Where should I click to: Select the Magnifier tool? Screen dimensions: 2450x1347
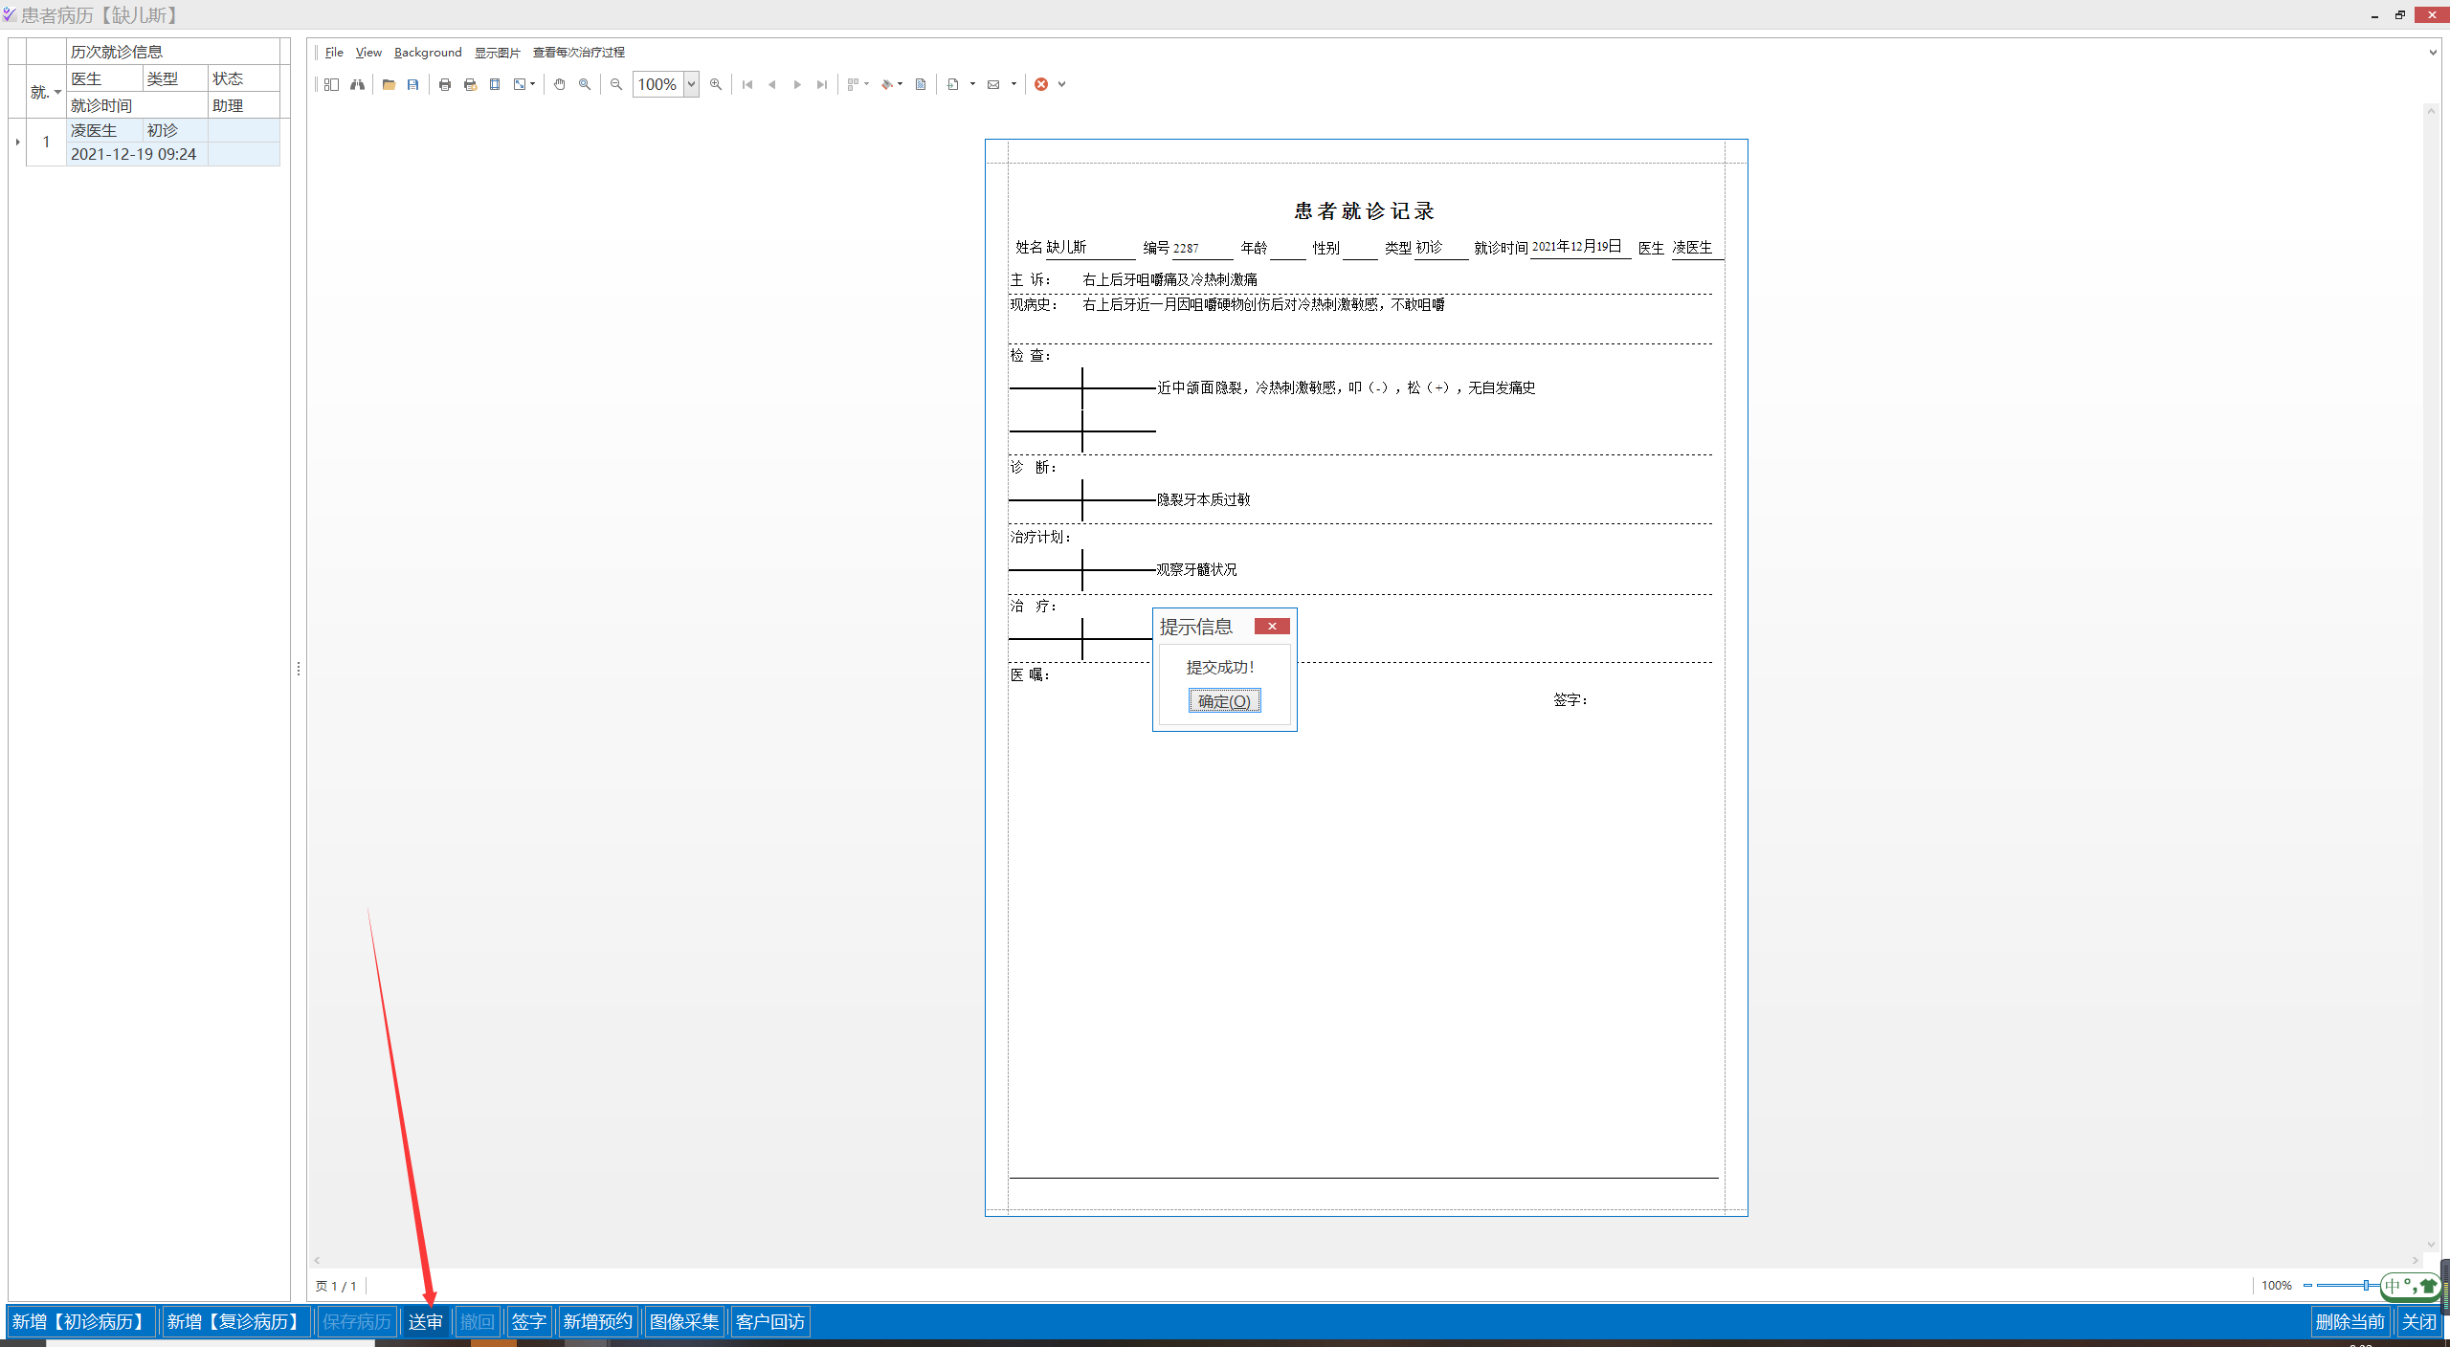click(x=585, y=84)
